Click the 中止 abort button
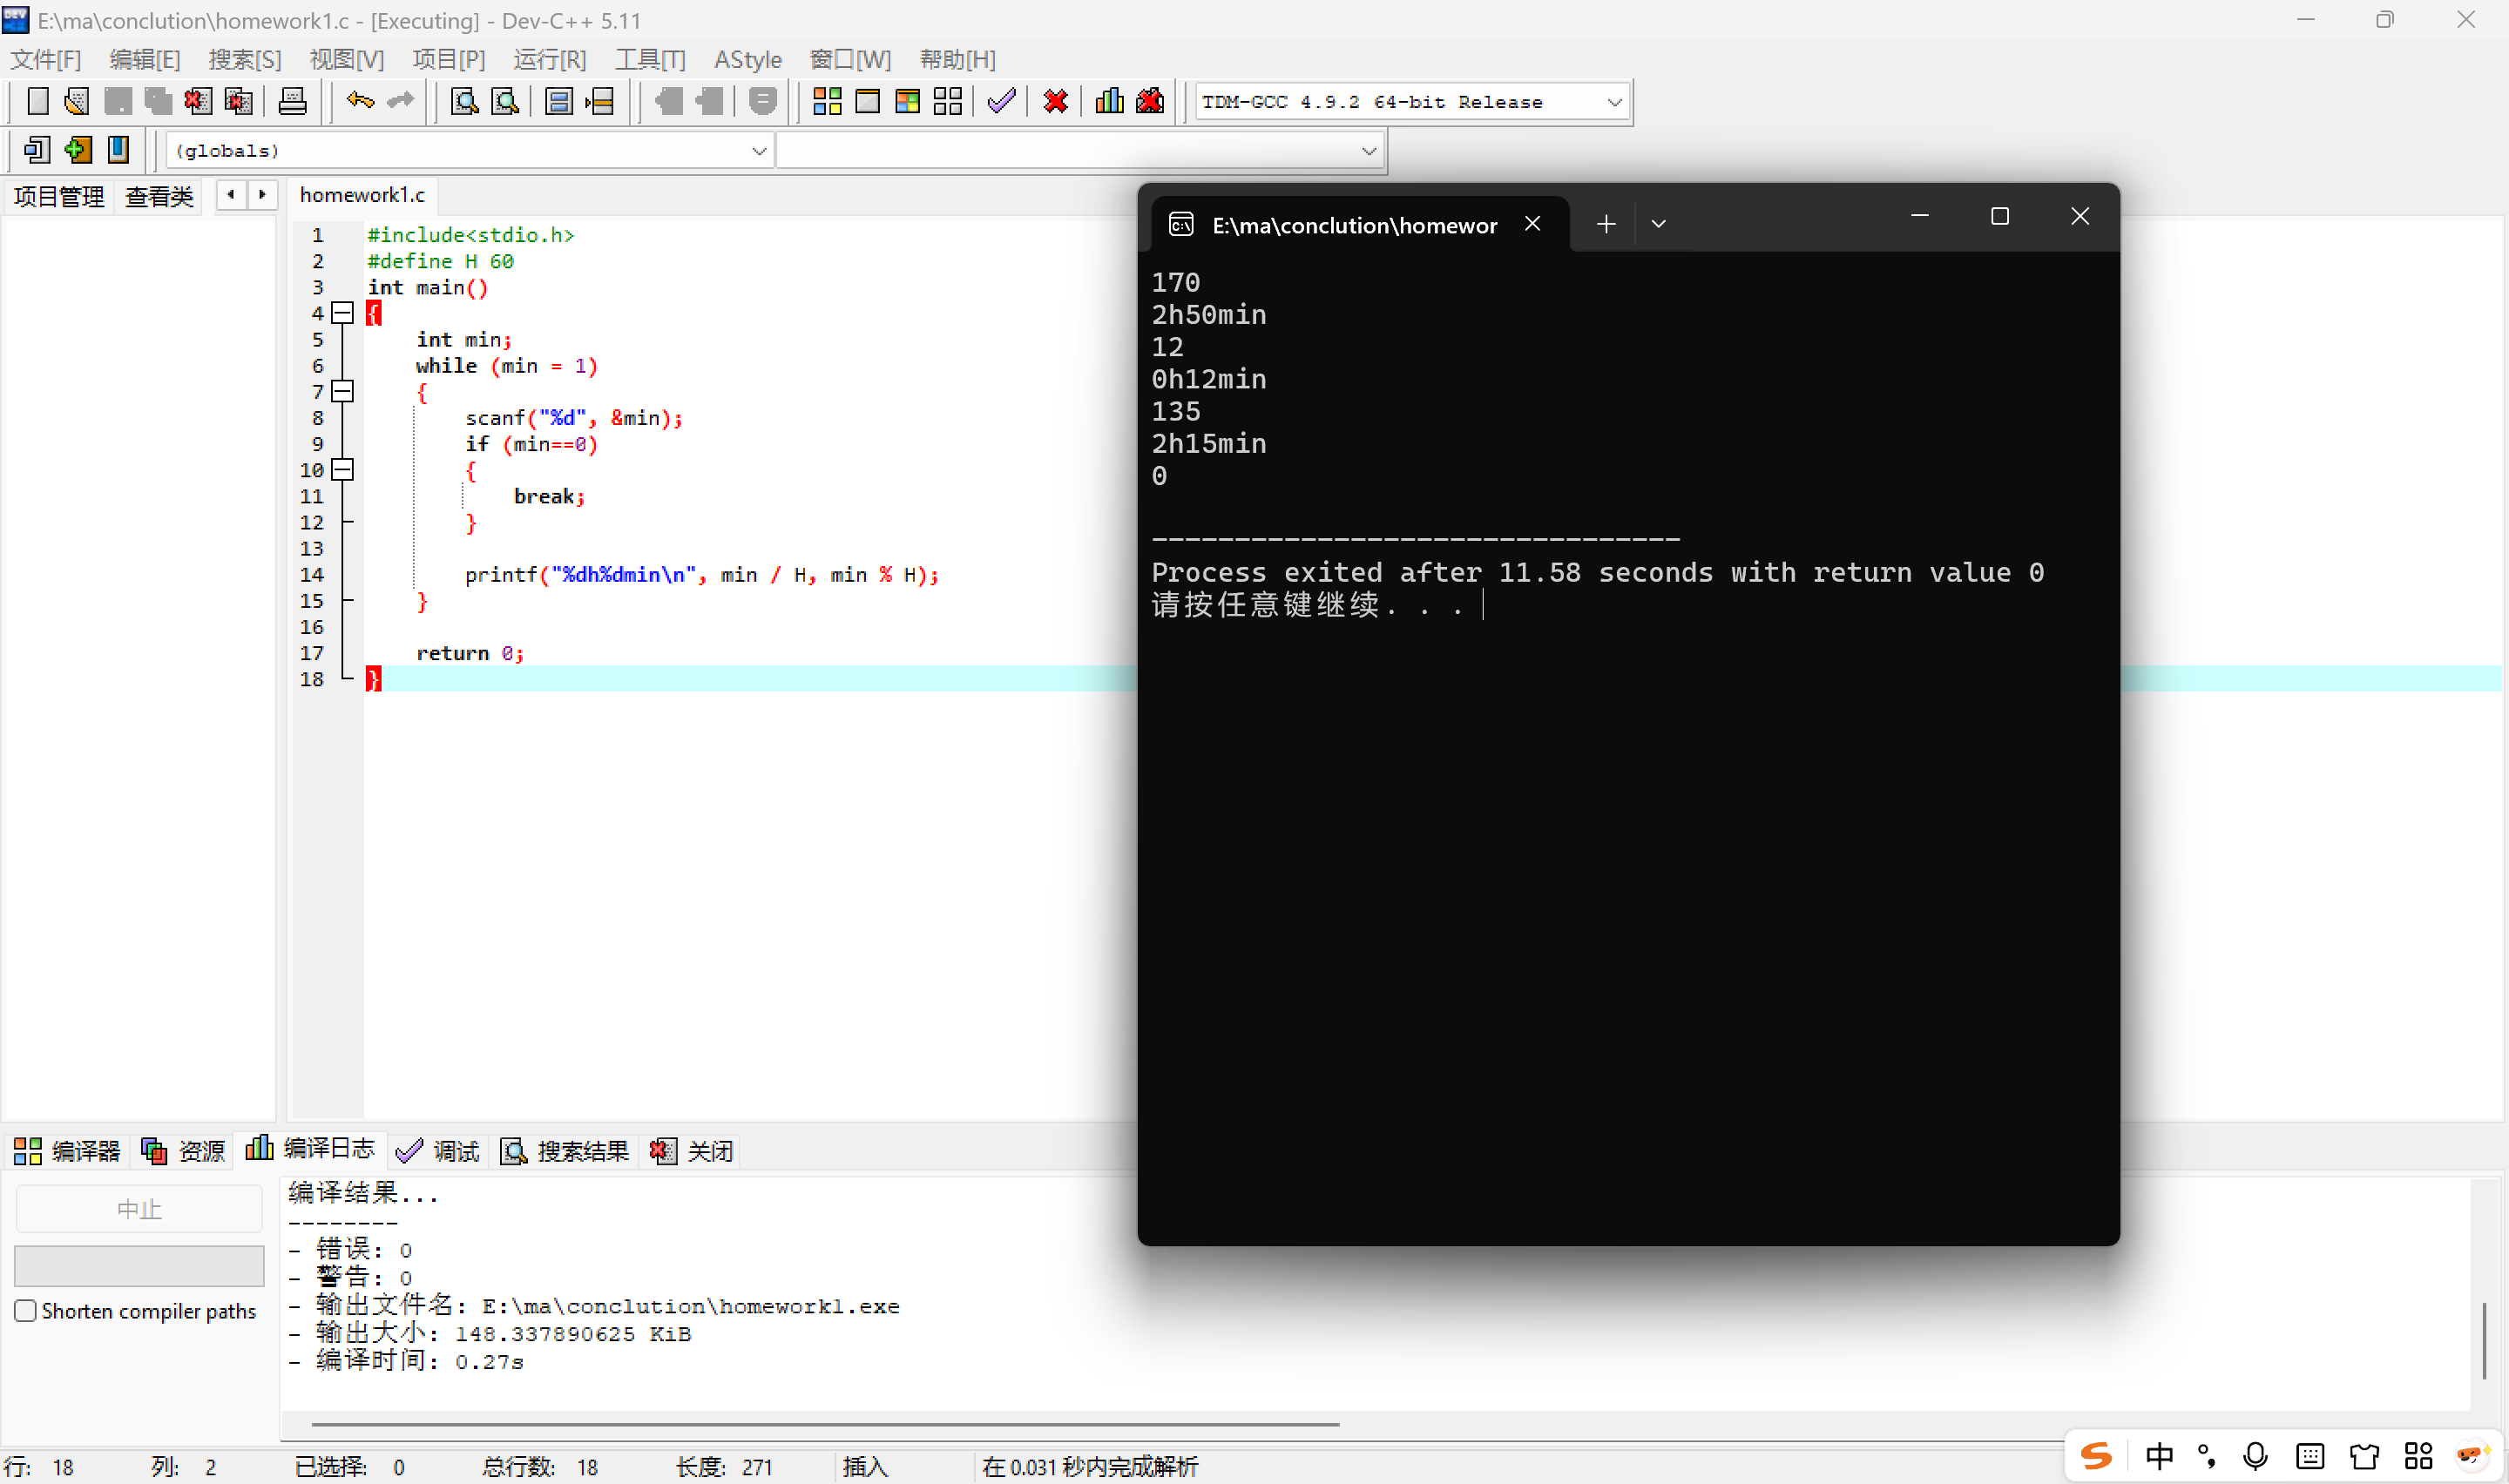2509x1484 pixels. (x=139, y=1209)
